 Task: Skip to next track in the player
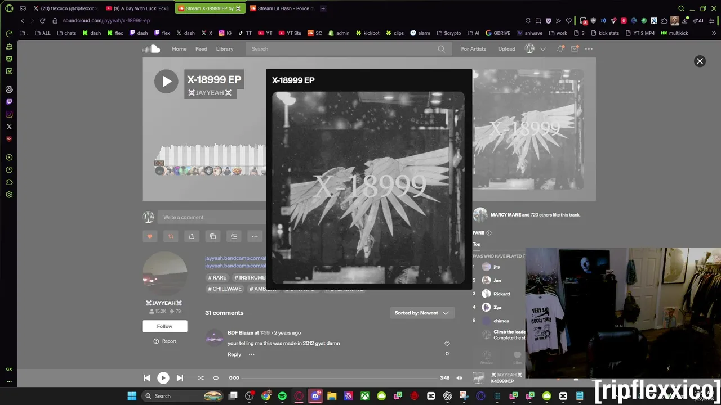180,378
